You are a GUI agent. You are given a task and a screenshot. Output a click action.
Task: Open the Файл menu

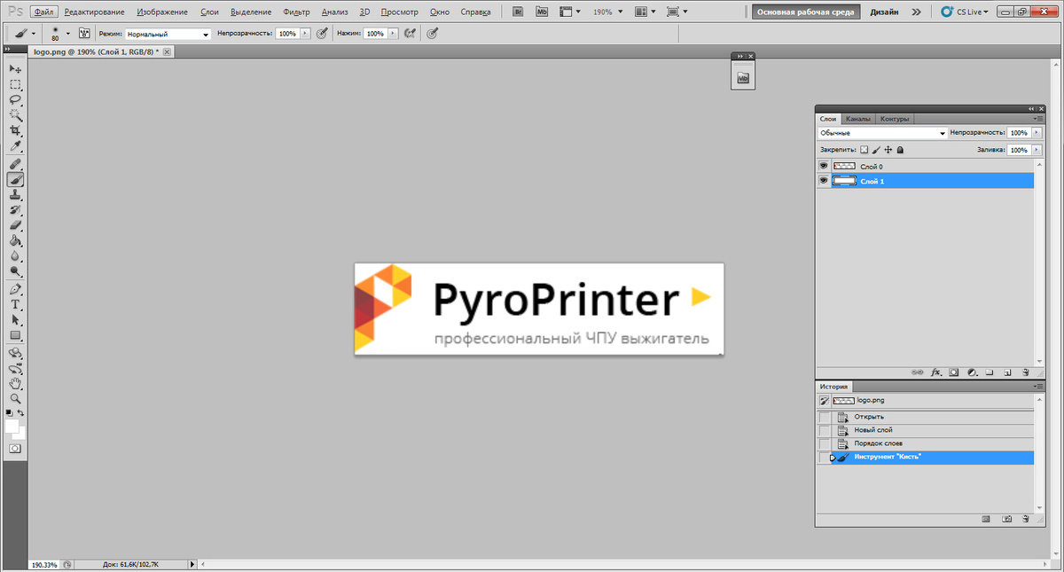pos(43,12)
